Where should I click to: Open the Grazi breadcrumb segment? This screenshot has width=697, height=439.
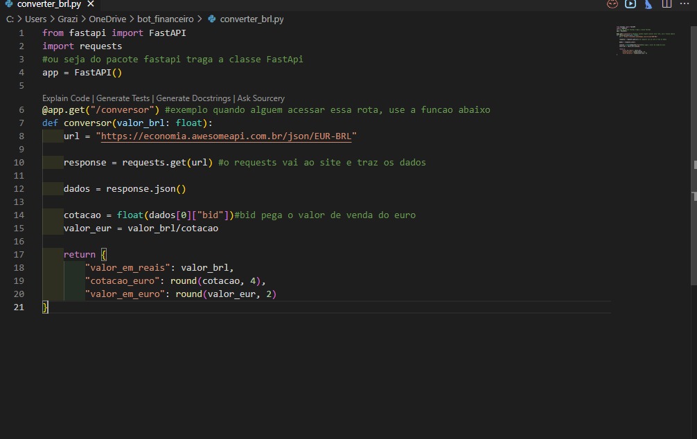pyautogui.click(x=68, y=19)
